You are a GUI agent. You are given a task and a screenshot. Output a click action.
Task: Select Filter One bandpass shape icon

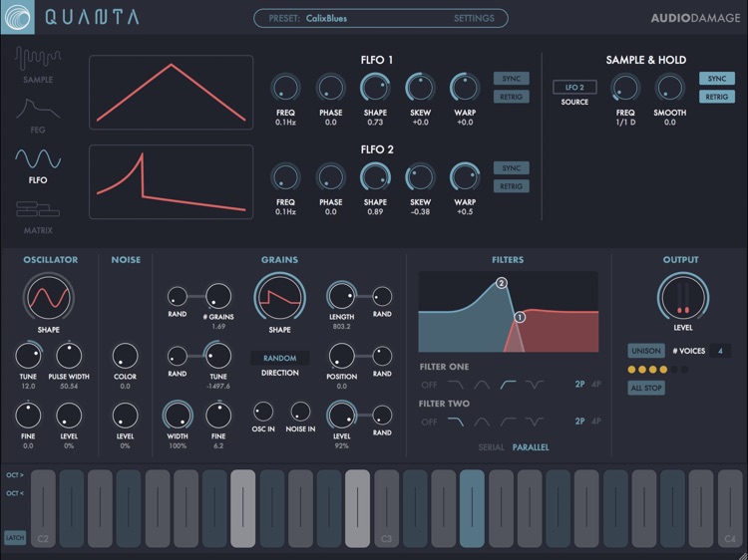(x=482, y=385)
